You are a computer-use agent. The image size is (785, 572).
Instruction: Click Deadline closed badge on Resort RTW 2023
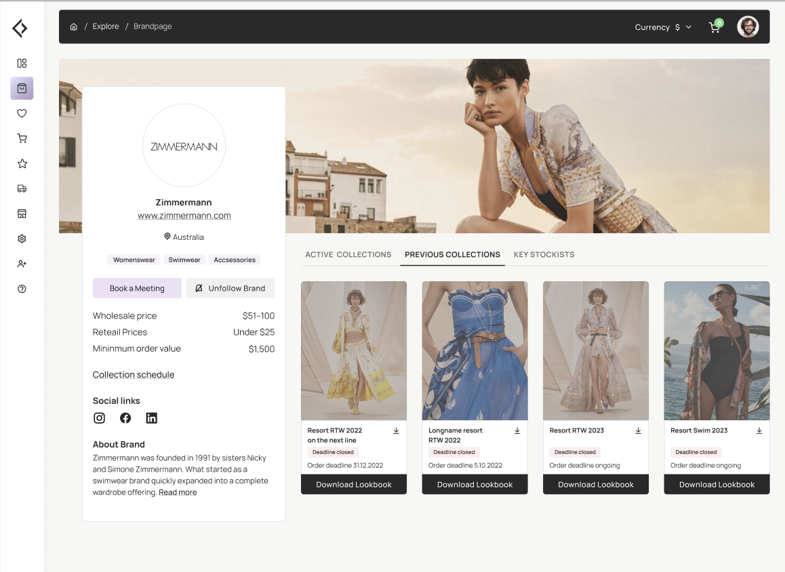575,452
